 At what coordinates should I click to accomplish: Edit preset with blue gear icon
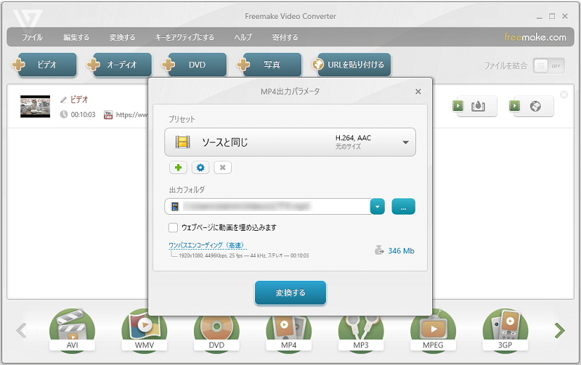tap(200, 168)
